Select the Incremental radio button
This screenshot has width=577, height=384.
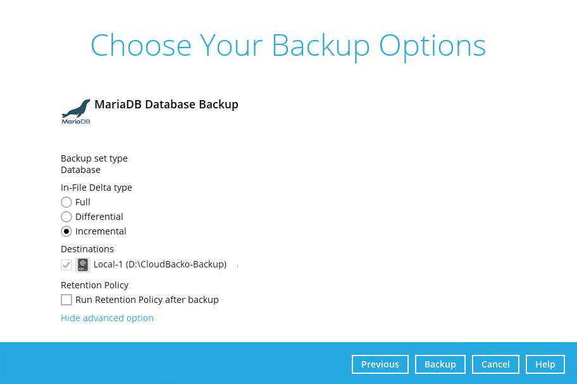(x=66, y=231)
